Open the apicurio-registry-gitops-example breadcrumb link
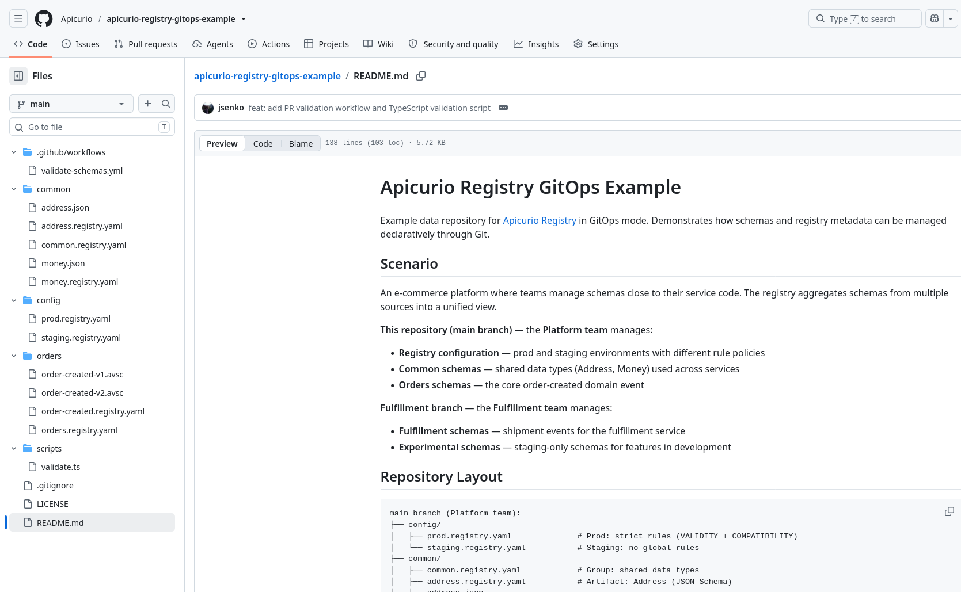The height and width of the screenshot is (592, 961). pos(267,76)
